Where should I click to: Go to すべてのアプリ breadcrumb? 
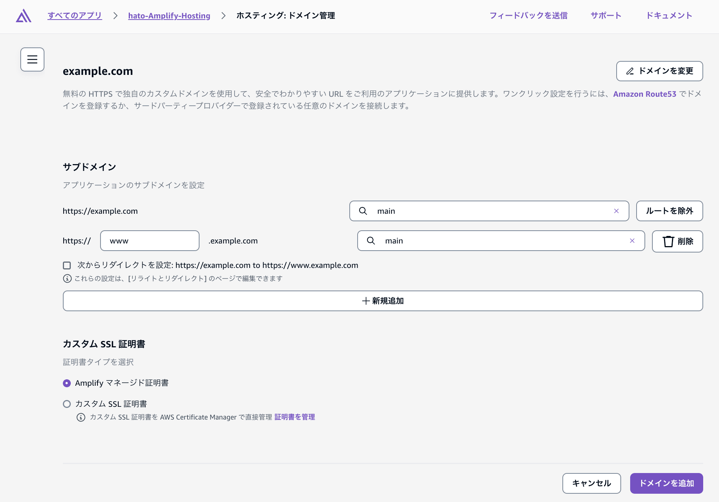tap(75, 15)
